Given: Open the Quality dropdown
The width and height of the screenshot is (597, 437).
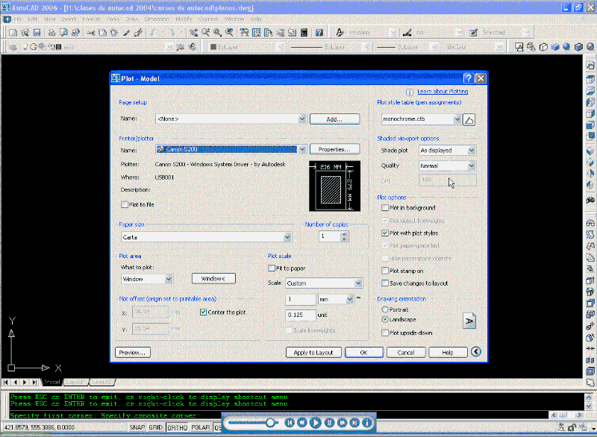Looking at the screenshot, I should pyautogui.click(x=472, y=166).
